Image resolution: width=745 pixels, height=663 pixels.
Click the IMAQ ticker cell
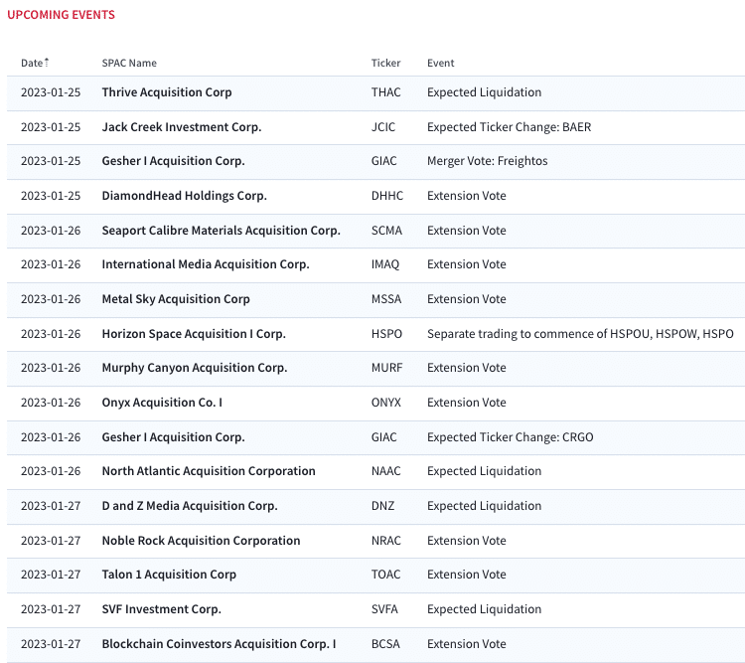point(385,264)
